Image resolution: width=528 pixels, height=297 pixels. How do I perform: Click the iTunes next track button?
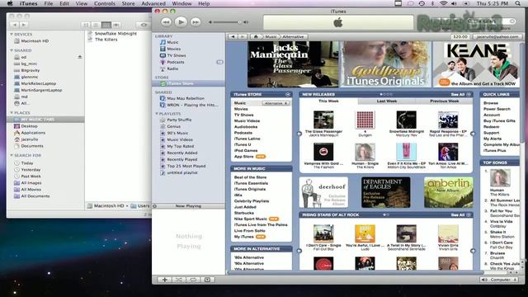[196, 22]
